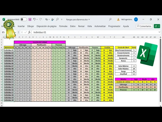The image size is (162, 122).
Task: Open the Helingeniero account avatar
Action: pyautogui.click(x=136, y=19)
